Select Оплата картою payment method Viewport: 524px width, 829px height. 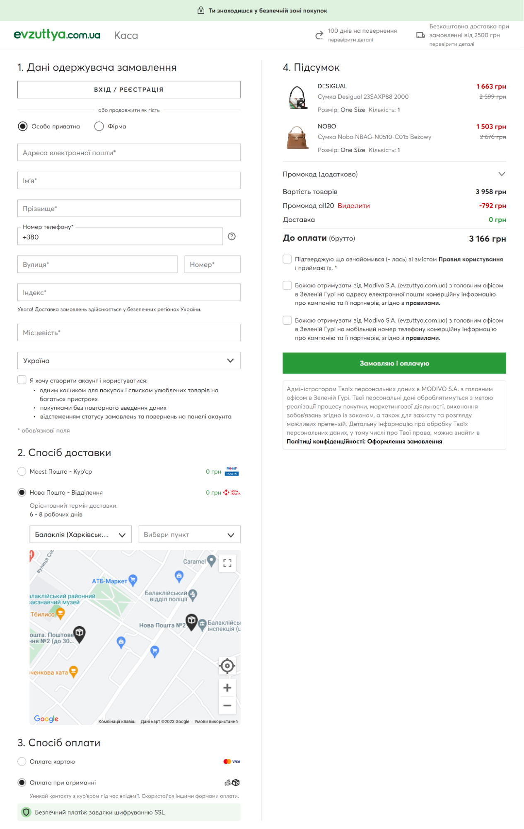tap(22, 761)
